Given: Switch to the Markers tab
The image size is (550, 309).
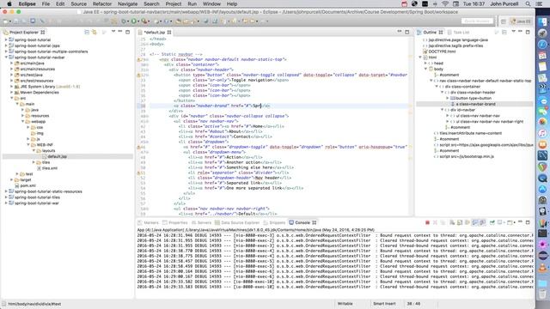Looking at the screenshot, I should pos(149,223).
